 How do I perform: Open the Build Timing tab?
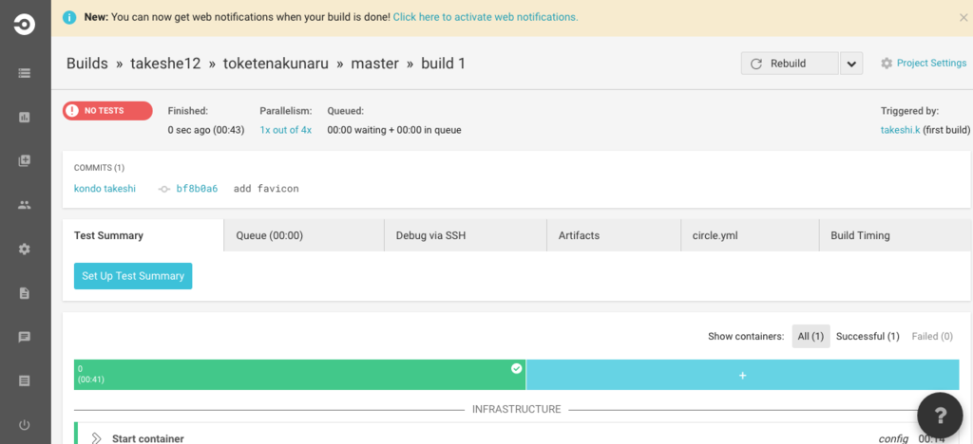(860, 235)
